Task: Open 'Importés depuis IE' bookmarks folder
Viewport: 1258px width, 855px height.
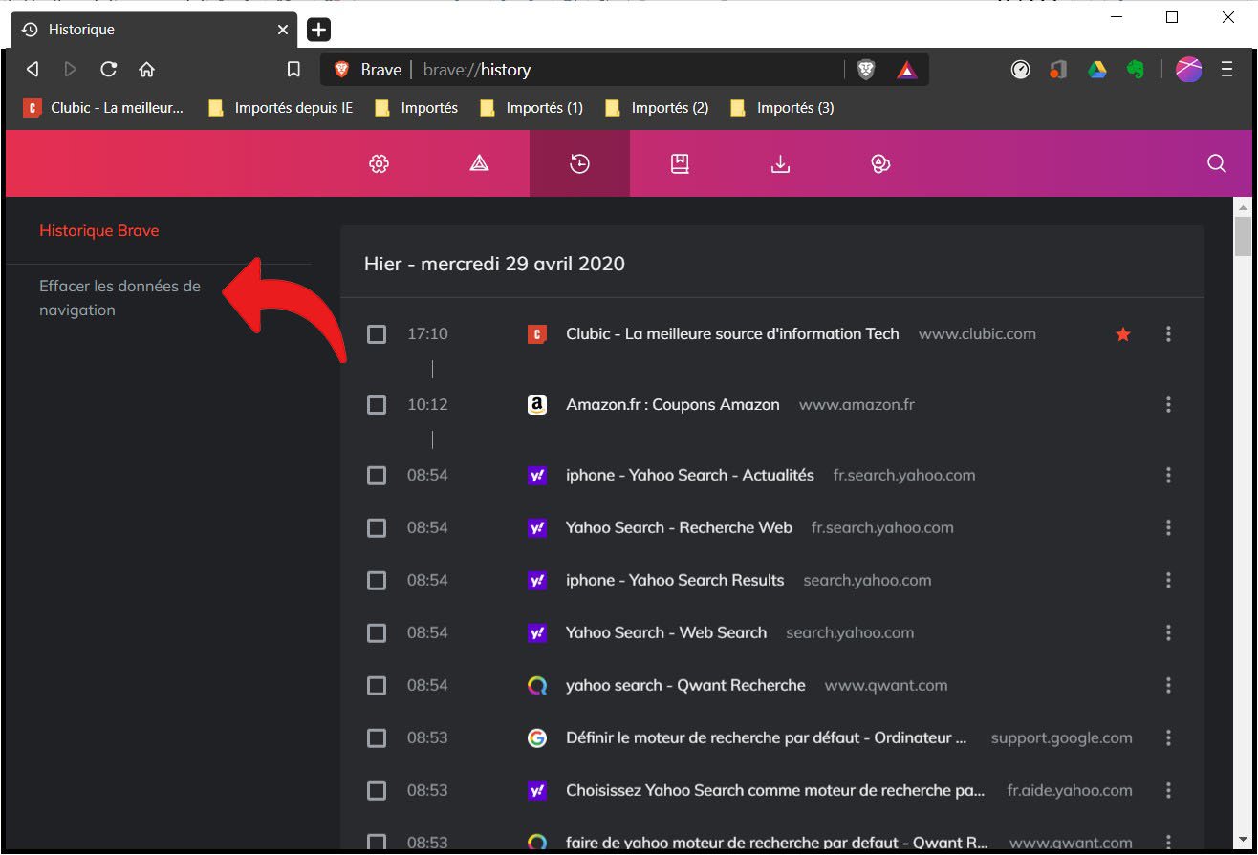Action: (281, 108)
